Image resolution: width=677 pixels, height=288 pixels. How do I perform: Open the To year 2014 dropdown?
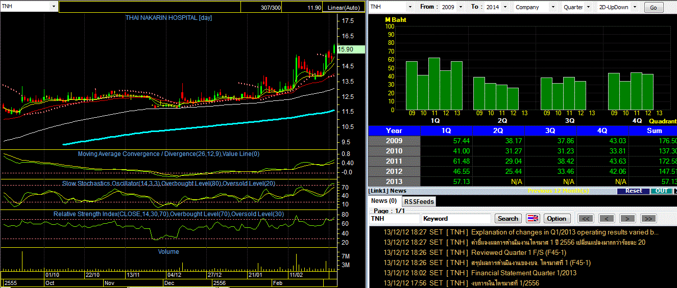click(504, 7)
